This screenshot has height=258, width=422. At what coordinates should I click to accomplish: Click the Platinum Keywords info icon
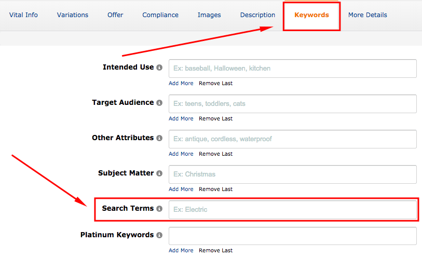pyautogui.click(x=159, y=235)
